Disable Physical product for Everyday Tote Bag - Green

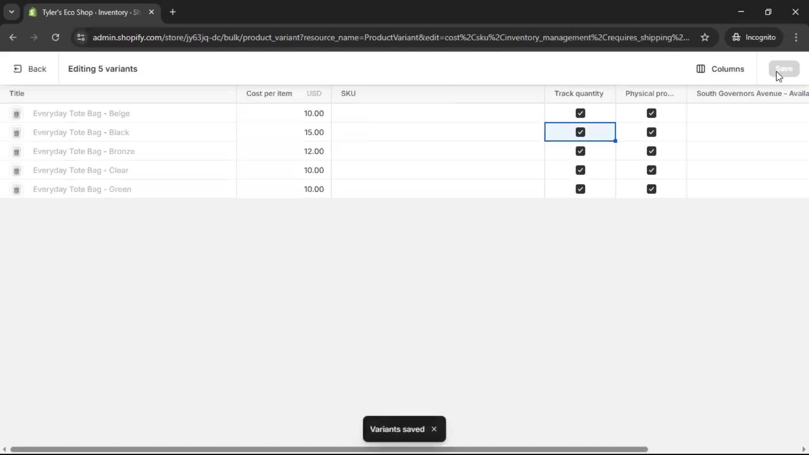[x=651, y=189]
